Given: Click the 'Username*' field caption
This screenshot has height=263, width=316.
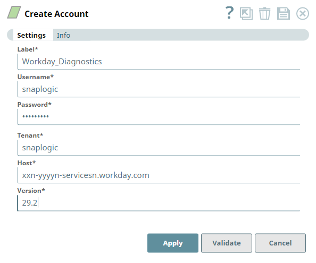Looking at the screenshot, I should point(36,77).
